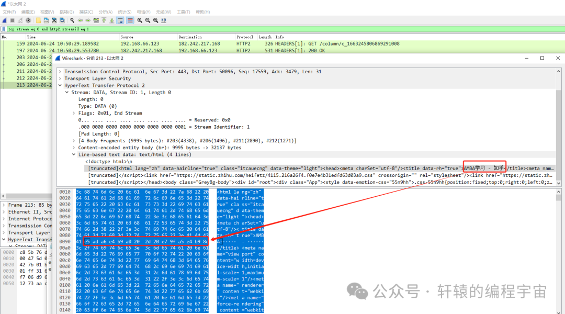Open the 统计(S) menu
565x314 pixels.
point(125,12)
